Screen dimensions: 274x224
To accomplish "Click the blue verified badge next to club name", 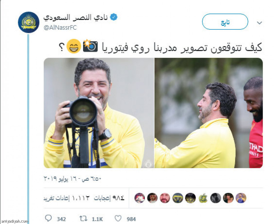I will [x=114, y=17].
